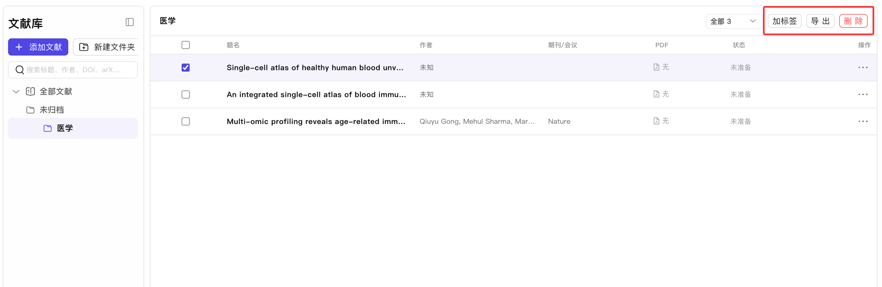This screenshot has height=287, width=882.
Task: Click the 期刊/会议 column header
Action: [x=563, y=45]
